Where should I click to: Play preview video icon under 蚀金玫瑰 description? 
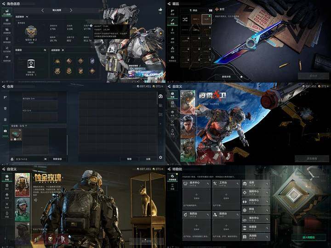point(35,200)
